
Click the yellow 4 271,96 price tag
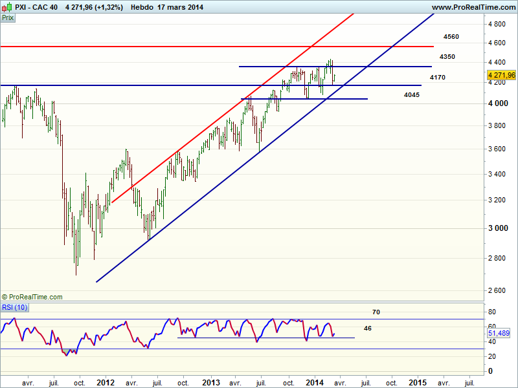click(502, 75)
